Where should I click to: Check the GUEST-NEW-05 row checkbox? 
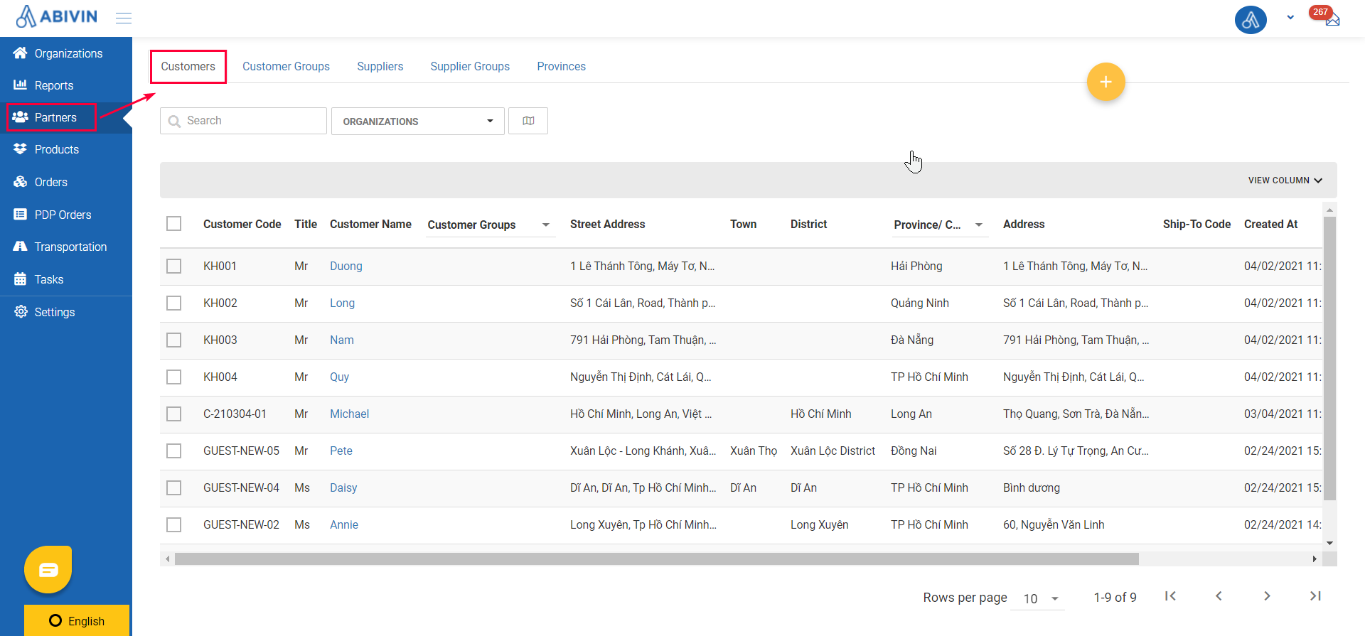[174, 451]
